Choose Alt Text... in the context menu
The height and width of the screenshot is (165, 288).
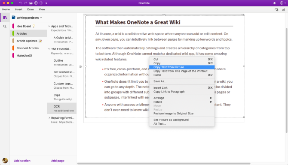(x=182, y=124)
